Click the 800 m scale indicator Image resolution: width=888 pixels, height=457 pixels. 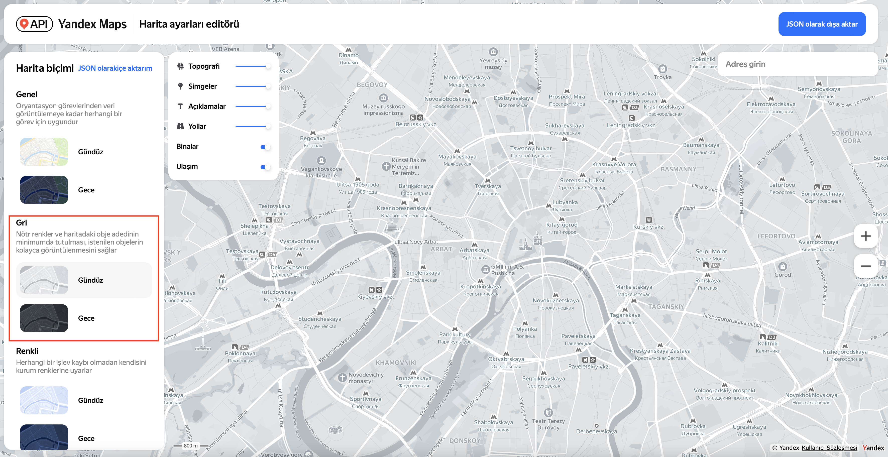coord(191,446)
